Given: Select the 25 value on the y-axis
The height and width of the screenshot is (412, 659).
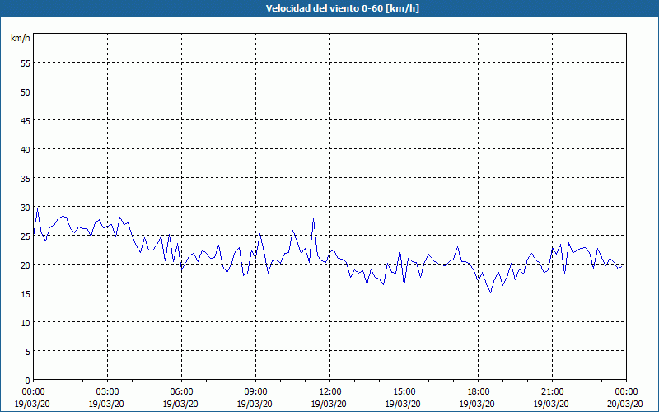Looking at the screenshot, I should (26, 236).
